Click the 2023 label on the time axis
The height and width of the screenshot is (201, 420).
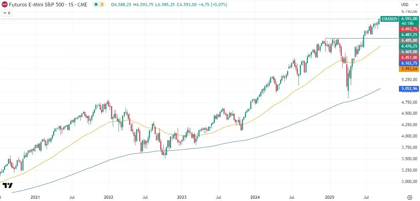tap(182, 197)
